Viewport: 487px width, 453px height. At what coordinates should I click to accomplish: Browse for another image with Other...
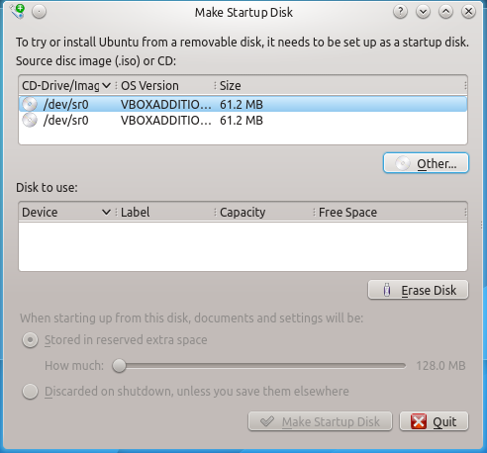426,163
